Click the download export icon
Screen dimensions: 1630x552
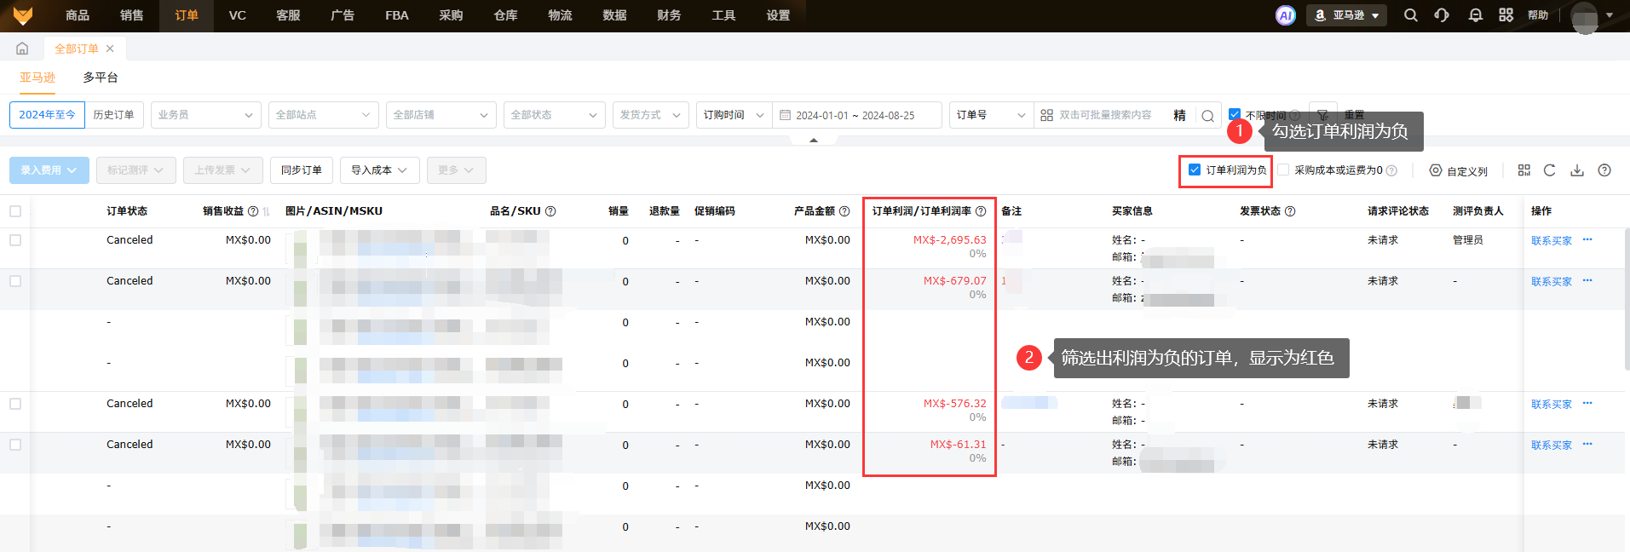point(1577,170)
